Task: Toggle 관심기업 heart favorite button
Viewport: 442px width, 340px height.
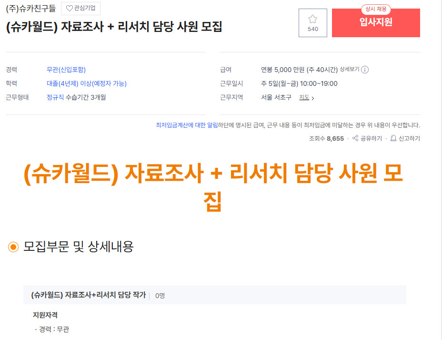Action: click(80, 9)
